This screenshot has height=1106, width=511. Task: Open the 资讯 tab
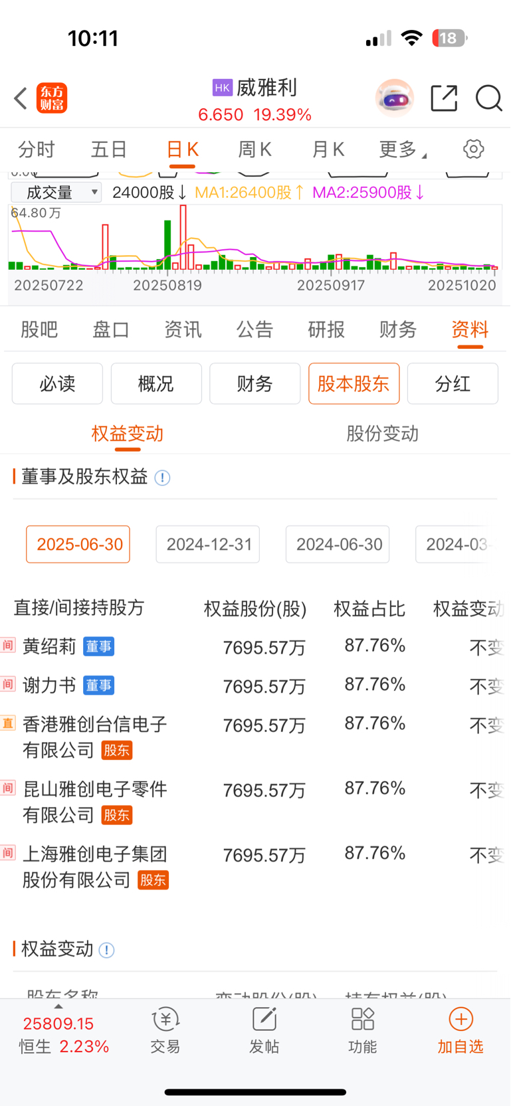(183, 329)
